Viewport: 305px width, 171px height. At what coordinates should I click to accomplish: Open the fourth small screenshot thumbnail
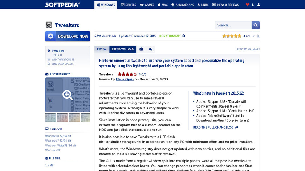click(85, 118)
